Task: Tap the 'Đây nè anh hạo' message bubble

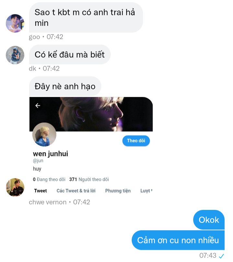Action: pyautogui.click(x=65, y=86)
